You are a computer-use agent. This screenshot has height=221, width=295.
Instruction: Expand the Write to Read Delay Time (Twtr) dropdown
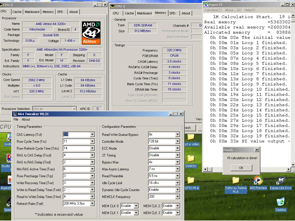point(92,190)
